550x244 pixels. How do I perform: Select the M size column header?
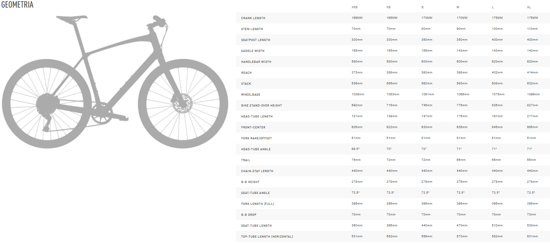[458, 7]
